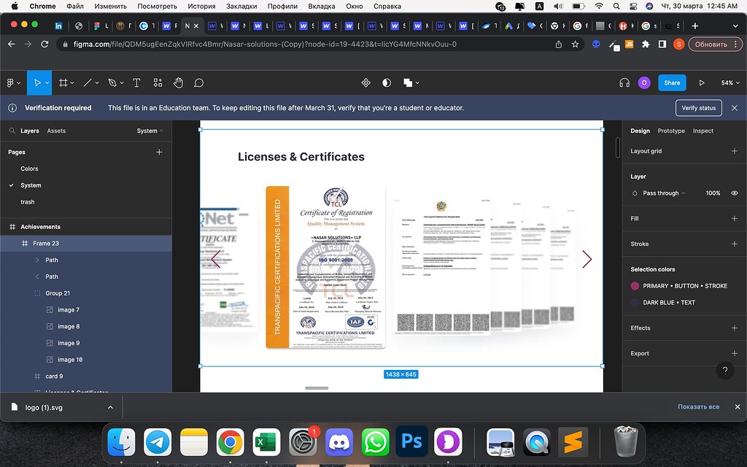Select the Text tool in toolbar
Image resolution: width=747 pixels, height=467 pixels.
click(x=136, y=82)
